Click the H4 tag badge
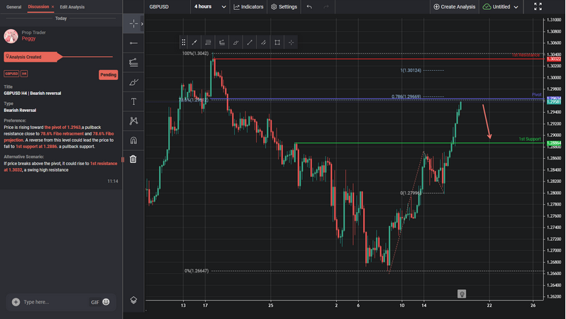The image size is (566, 319). point(24,74)
